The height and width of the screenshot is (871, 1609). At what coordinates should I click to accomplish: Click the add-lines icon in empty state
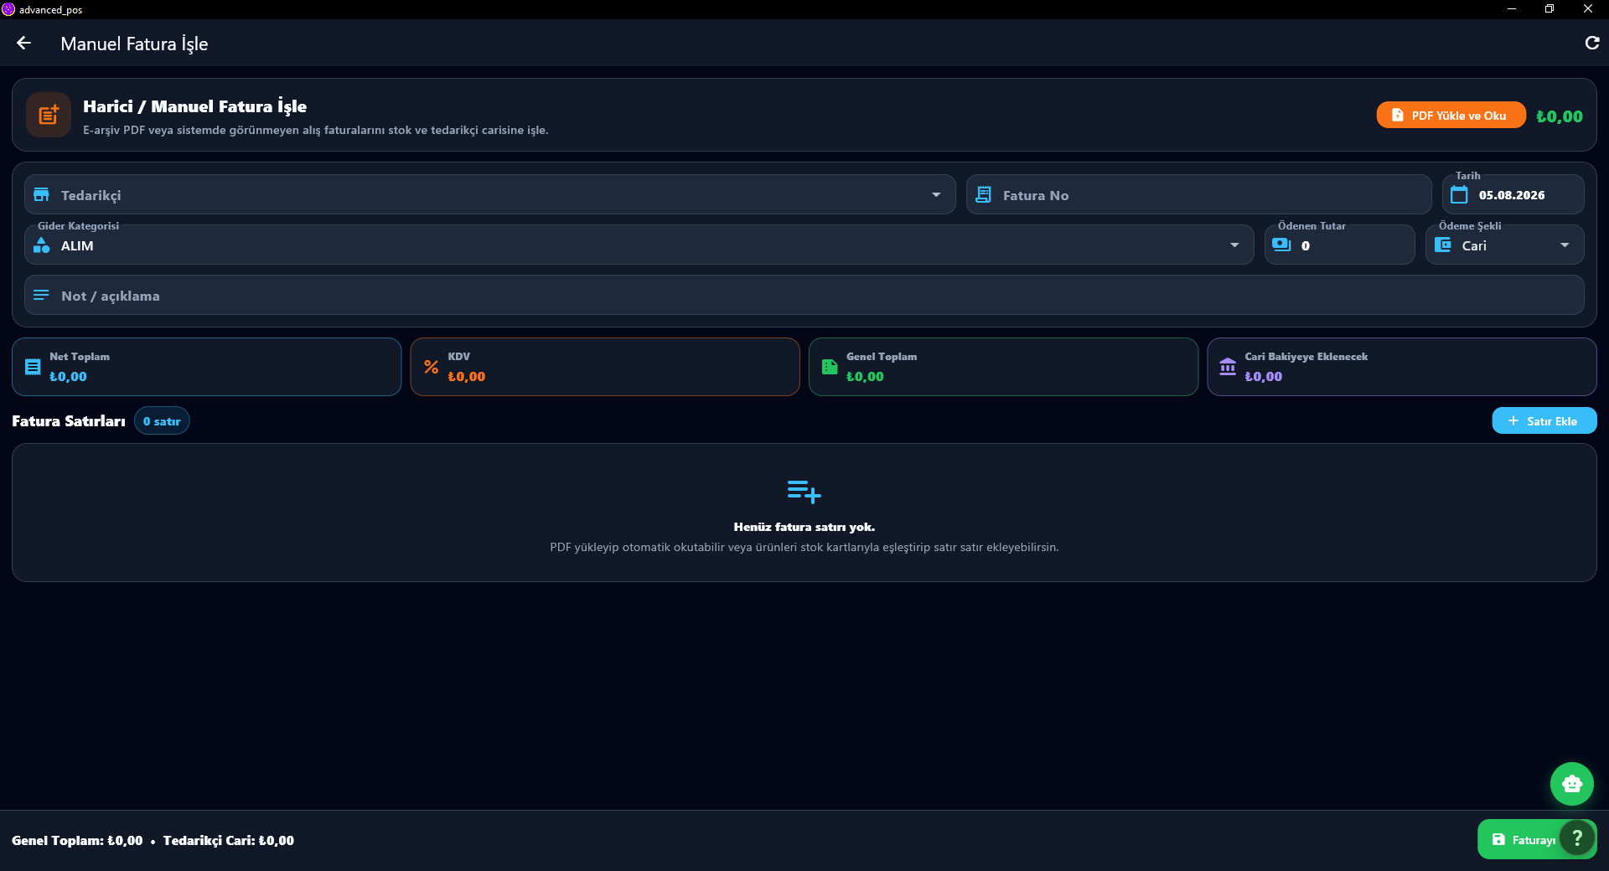[804, 492]
